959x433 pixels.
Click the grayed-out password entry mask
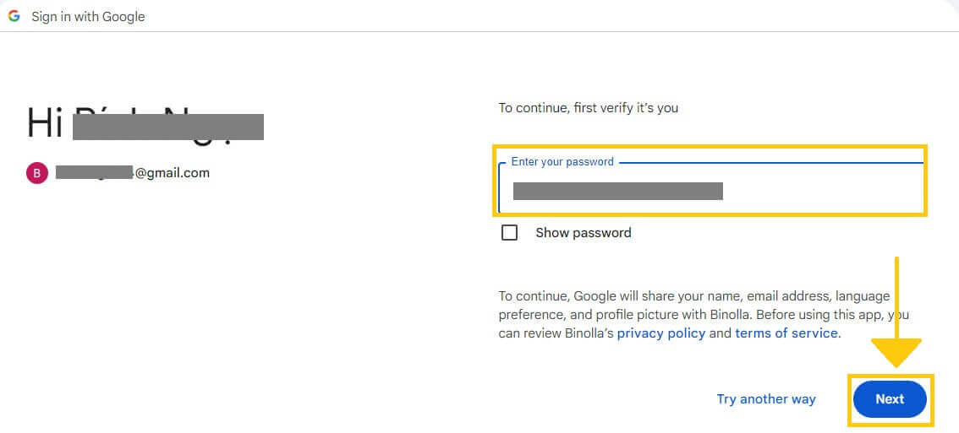tap(617, 191)
